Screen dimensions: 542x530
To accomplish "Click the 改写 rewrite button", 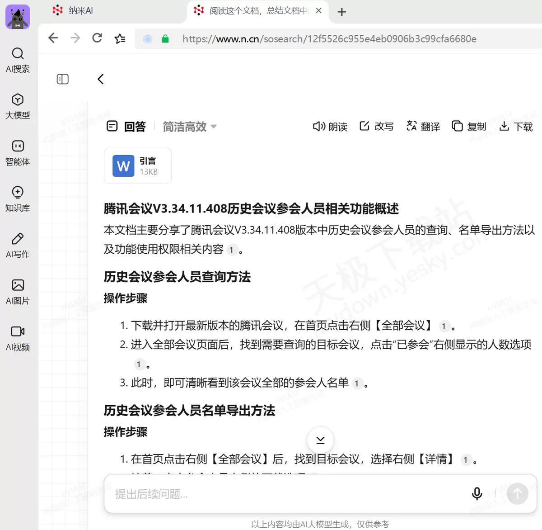I will 377,127.
